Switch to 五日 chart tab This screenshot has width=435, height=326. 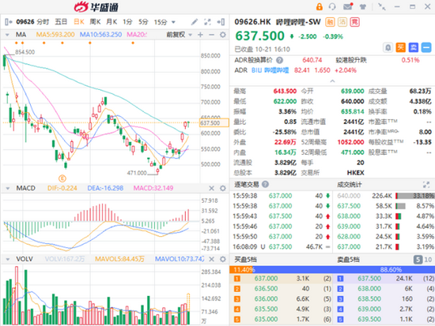click(x=61, y=22)
